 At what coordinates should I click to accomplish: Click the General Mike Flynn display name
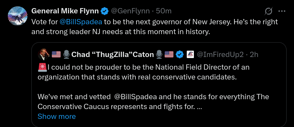(65, 11)
